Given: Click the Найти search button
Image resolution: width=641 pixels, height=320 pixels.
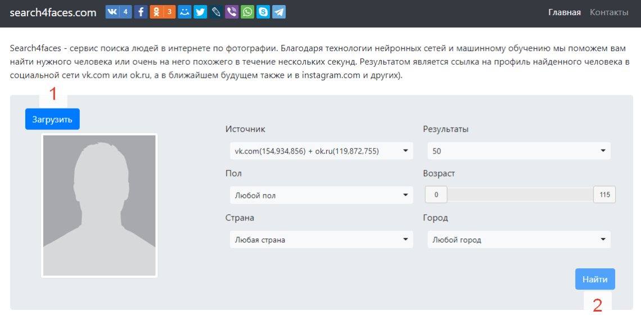Looking at the screenshot, I should pyautogui.click(x=595, y=279).
